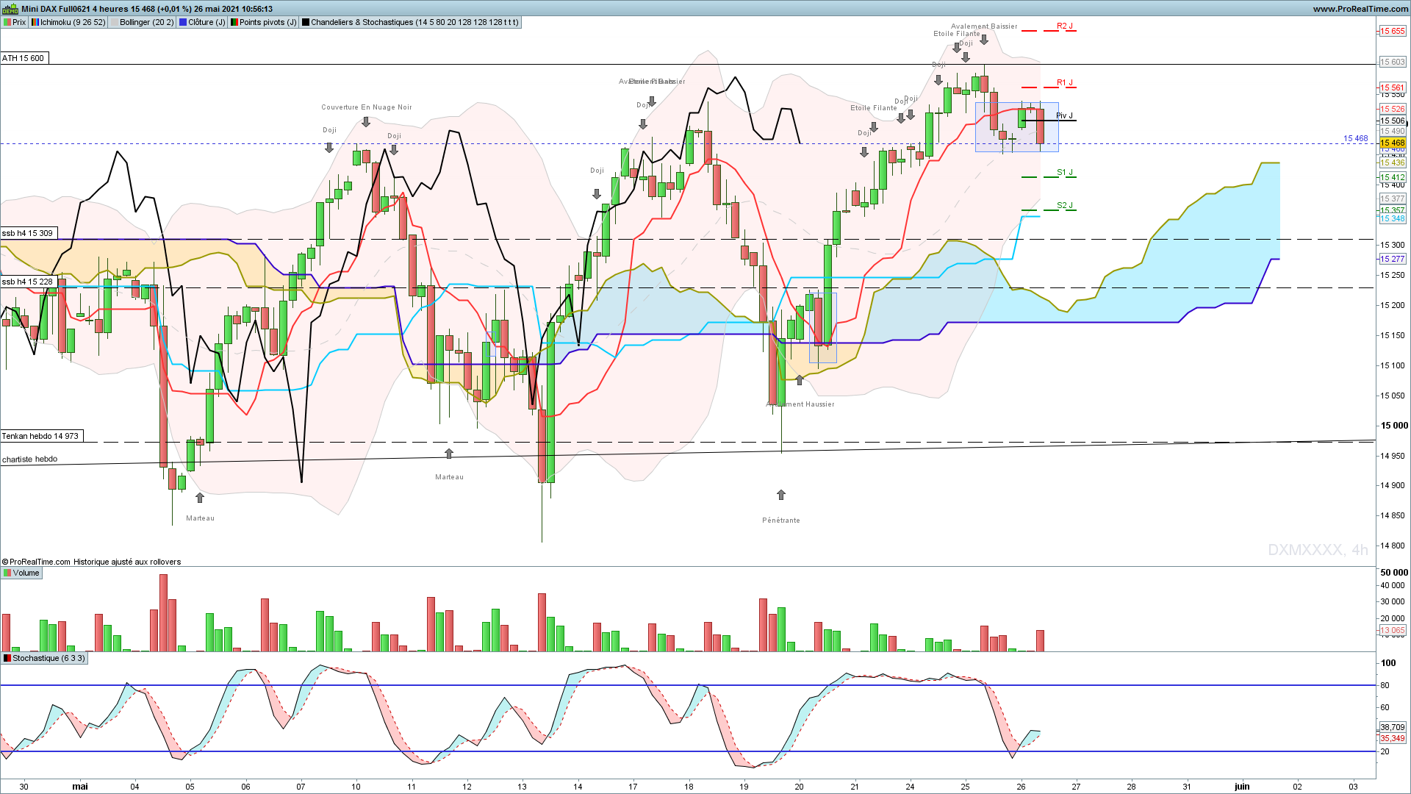
Task: Click the blue 15 277 price axis tag
Action: (1393, 259)
